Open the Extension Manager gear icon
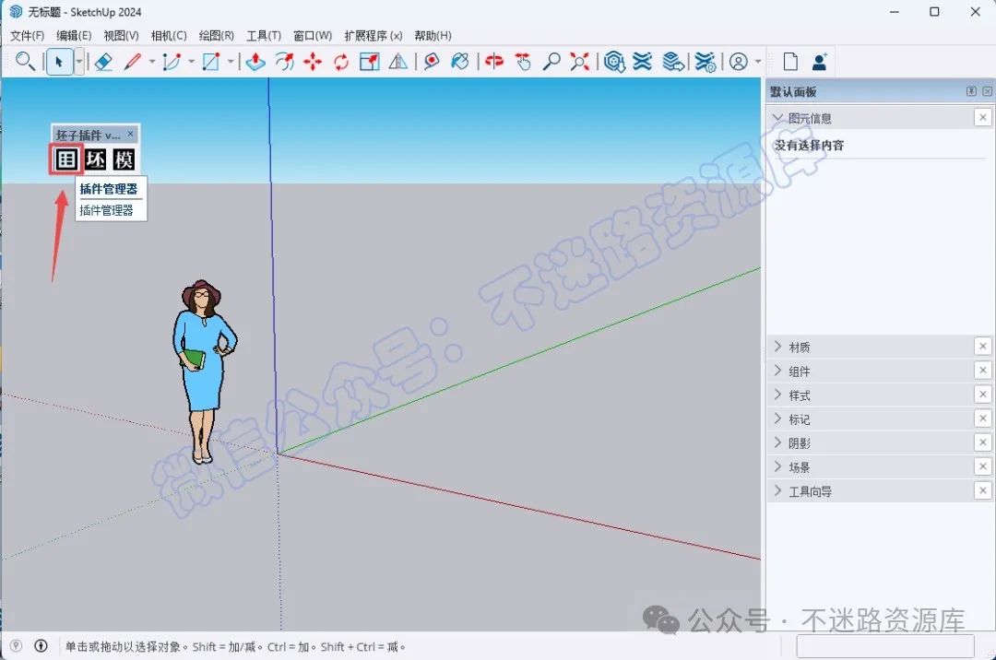Image resolution: width=996 pixels, height=660 pixels. pyautogui.click(x=705, y=62)
